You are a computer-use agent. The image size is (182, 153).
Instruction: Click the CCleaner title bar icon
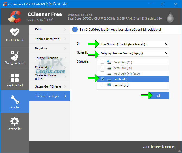coord(4,4)
